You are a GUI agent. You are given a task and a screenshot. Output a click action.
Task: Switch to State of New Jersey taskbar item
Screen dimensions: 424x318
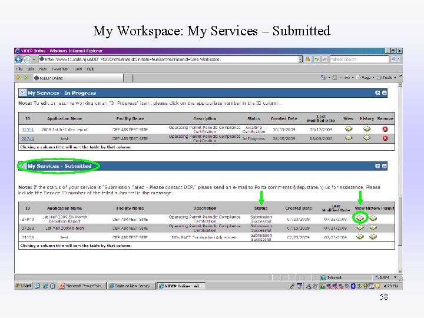(x=132, y=286)
